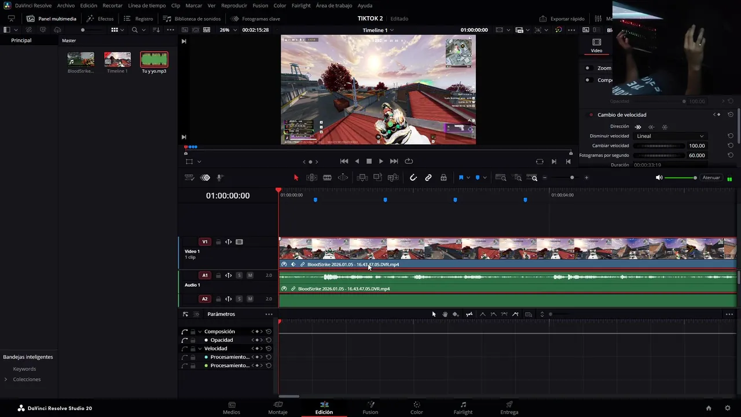Toggle Linked Selection chain icon
The image size is (741, 417).
[x=428, y=178]
